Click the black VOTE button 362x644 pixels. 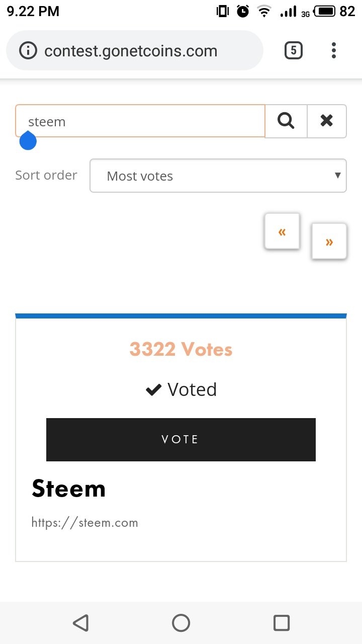[181, 439]
